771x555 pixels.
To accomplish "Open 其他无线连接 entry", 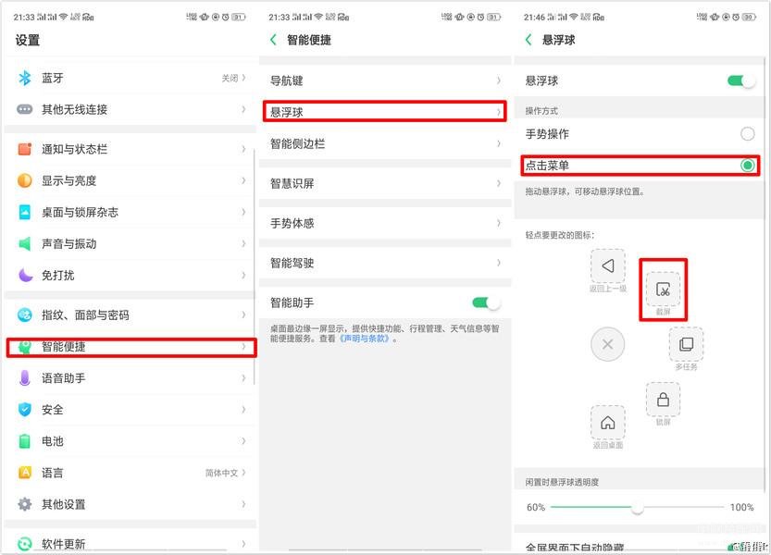I will [x=131, y=109].
